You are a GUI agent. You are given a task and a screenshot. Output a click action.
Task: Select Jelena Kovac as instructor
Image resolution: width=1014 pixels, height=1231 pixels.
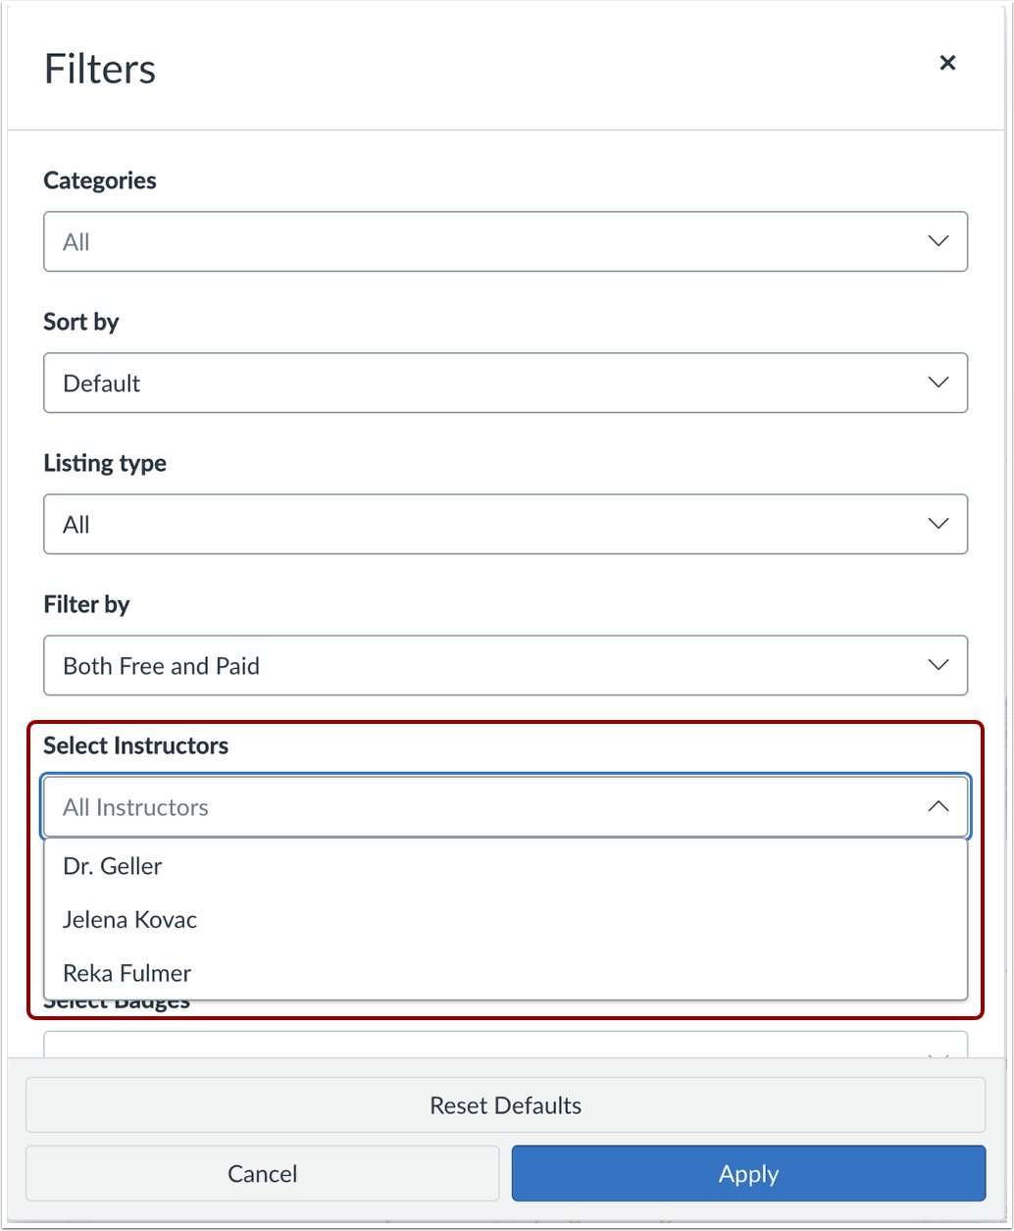(129, 919)
